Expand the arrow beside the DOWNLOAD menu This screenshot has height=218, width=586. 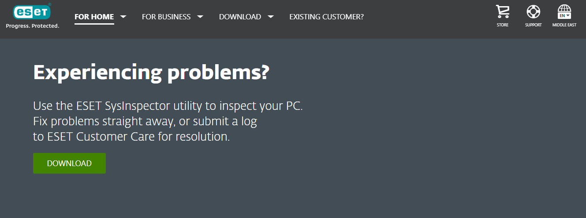tap(271, 17)
